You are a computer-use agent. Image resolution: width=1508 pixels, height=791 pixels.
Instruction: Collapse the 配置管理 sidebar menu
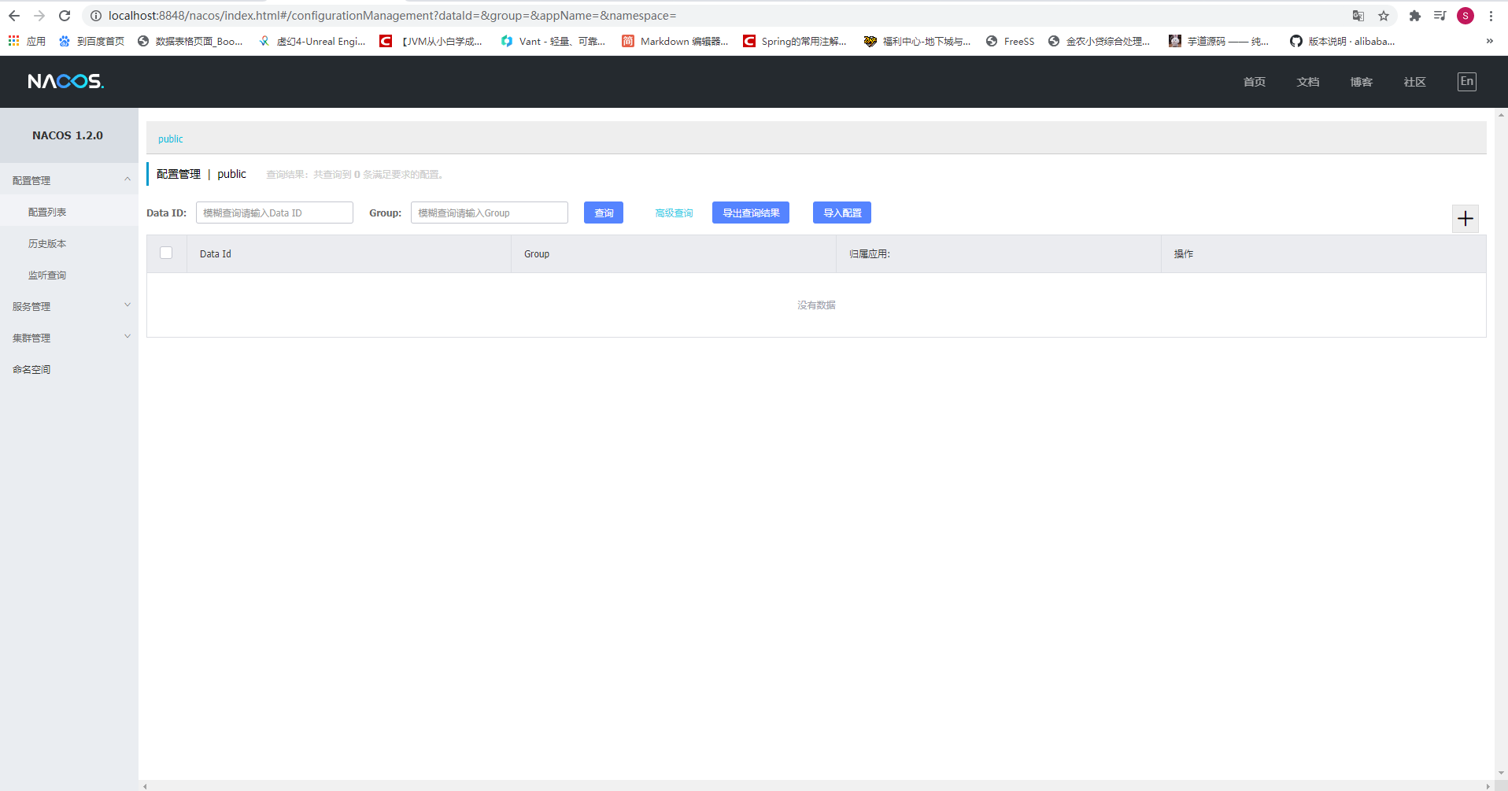(x=69, y=180)
